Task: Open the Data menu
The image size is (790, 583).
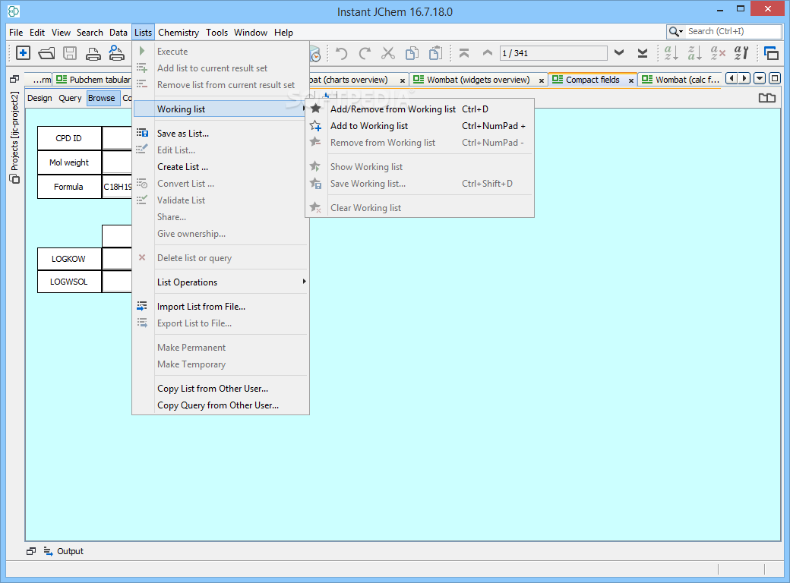Action: (118, 32)
